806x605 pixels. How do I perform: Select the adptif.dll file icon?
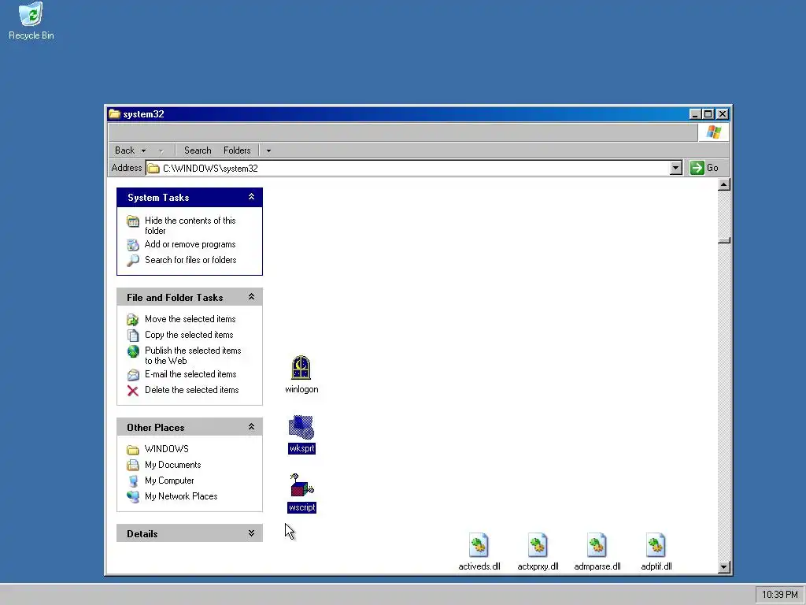pos(656,545)
